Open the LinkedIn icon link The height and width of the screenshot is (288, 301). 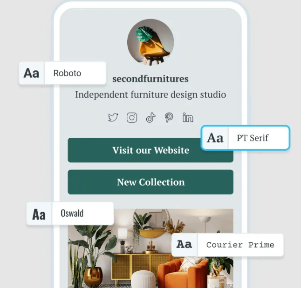(x=188, y=117)
